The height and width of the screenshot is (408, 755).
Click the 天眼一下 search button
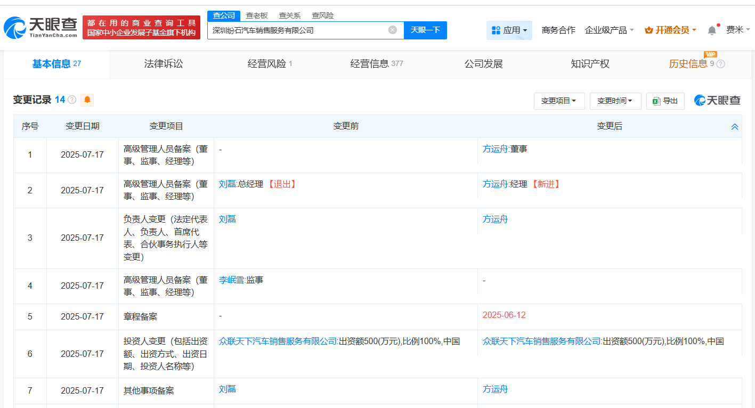tap(425, 30)
